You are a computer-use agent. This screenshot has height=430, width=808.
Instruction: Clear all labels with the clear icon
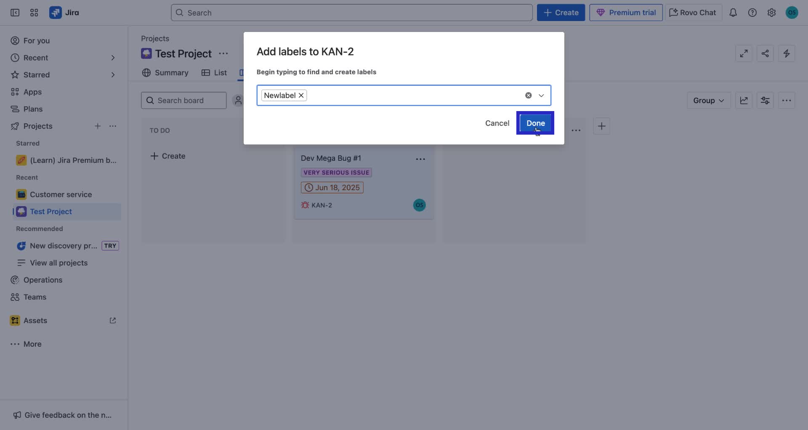tap(528, 95)
